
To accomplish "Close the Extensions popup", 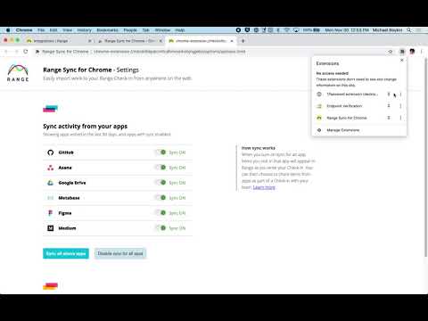I will [402, 61].
